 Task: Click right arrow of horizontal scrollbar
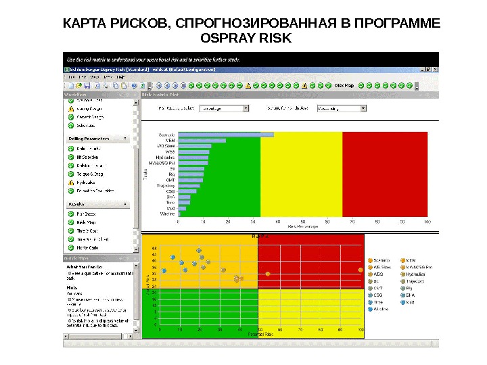pos(130,336)
